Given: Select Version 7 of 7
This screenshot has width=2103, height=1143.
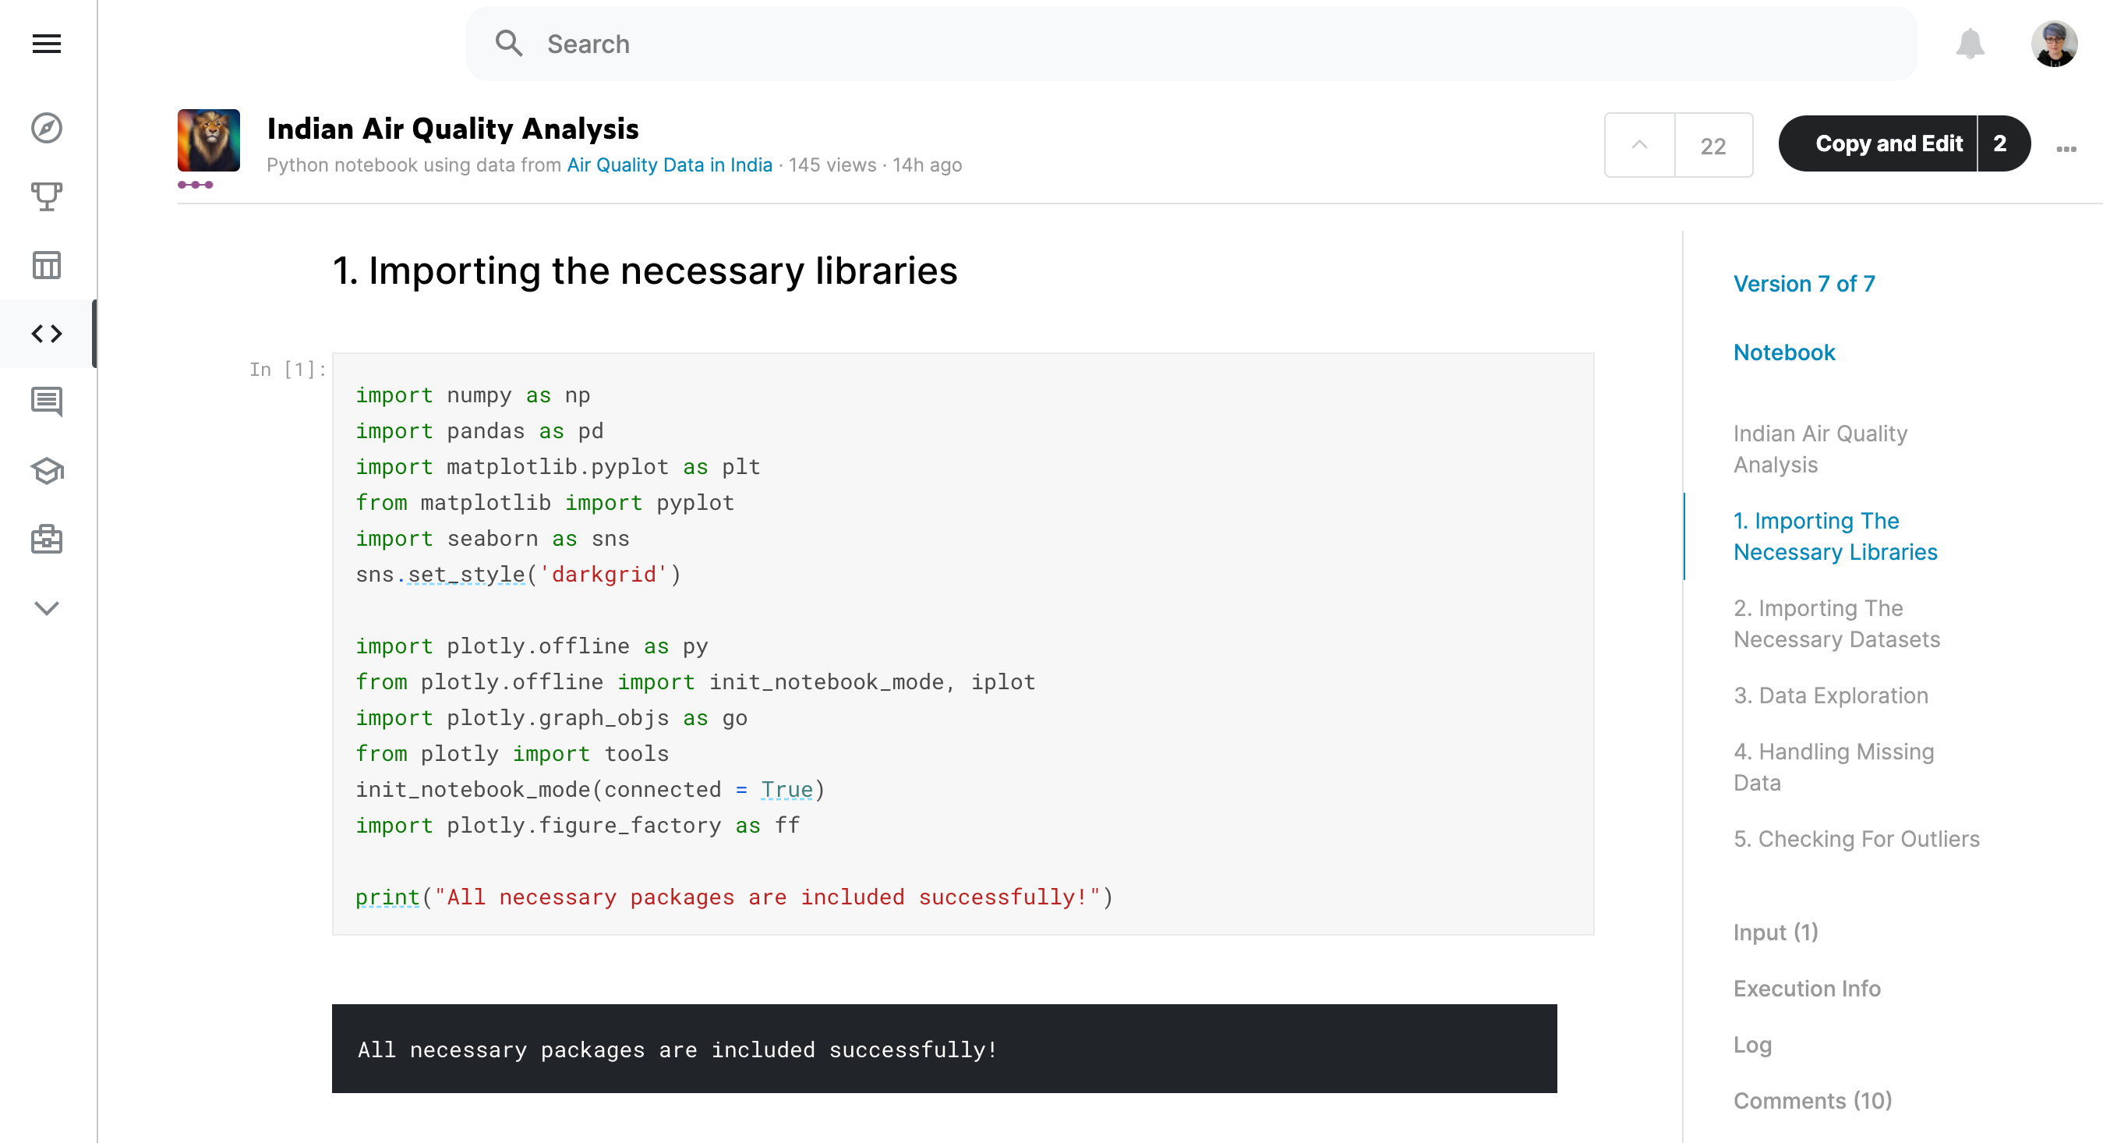Looking at the screenshot, I should 1804,283.
